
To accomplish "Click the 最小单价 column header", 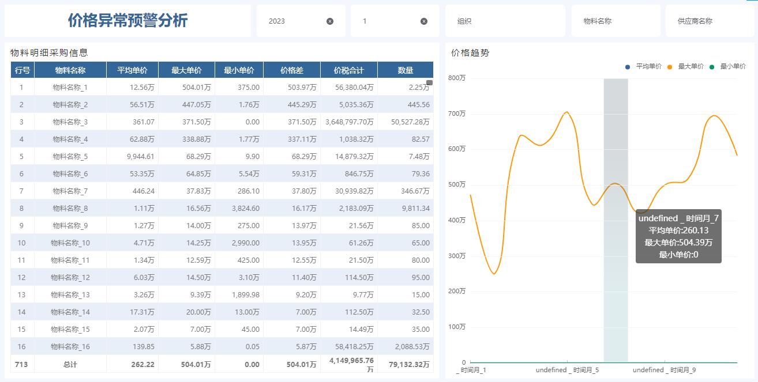I will click(239, 70).
